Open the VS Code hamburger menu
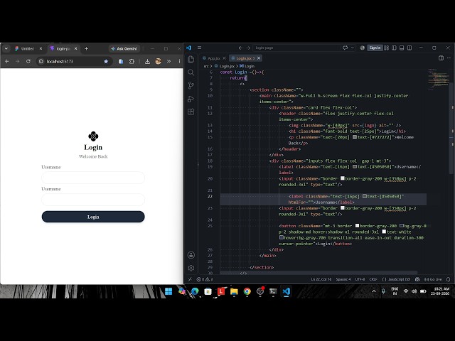 tap(199, 48)
